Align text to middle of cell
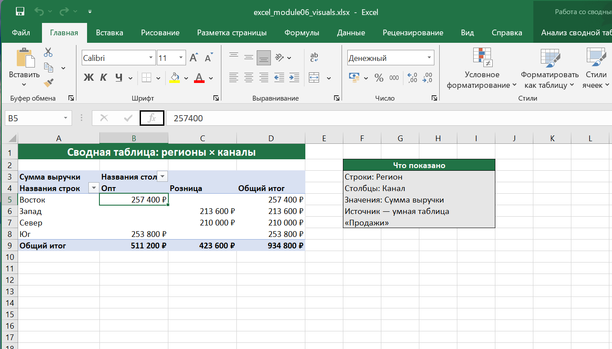This screenshot has width=612, height=349. coord(249,57)
